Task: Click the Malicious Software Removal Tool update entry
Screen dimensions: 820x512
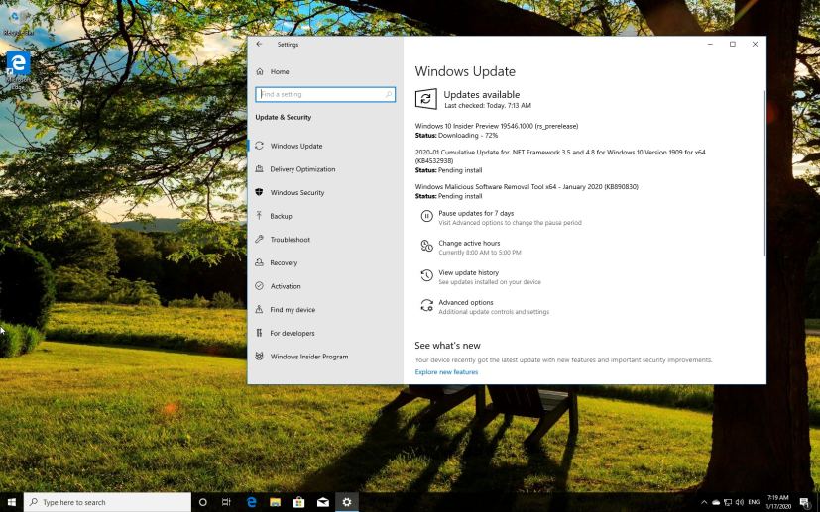Action: point(527,186)
